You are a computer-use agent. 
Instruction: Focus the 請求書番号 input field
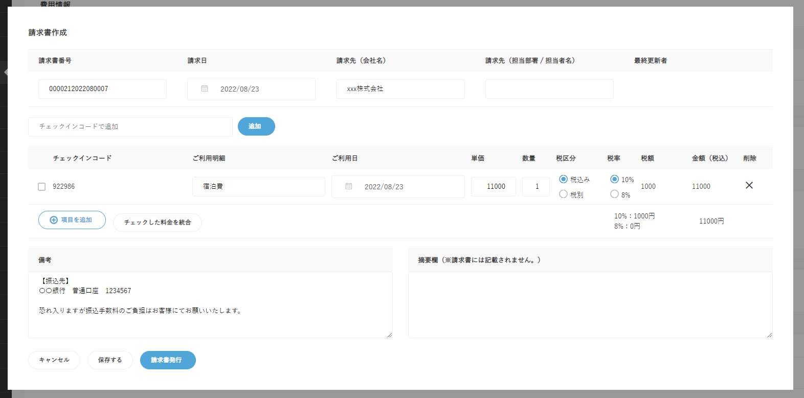pyautogui.click(x=102, y=89)
